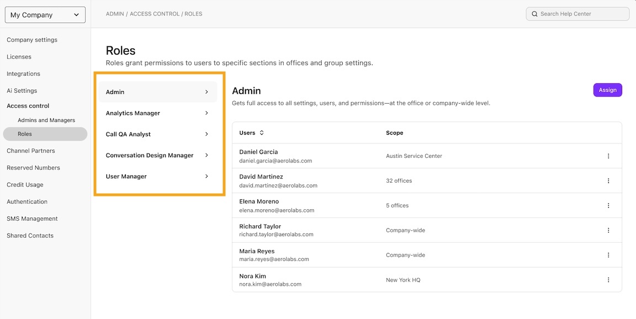
Task: Click richard.taylor@aerolabs.com email
Action: (276, 235)
